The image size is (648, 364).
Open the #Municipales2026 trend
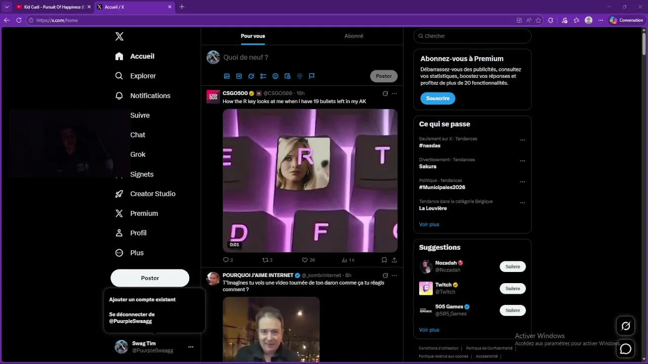coord(442,187)
